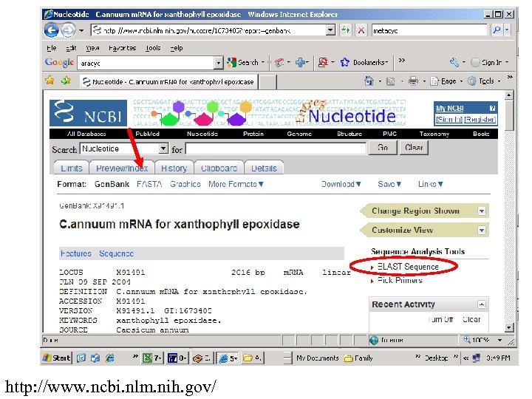This screenshot has height=399, width=532.
Task: Click the NCBI search for text field
Action: coord(276,149)
